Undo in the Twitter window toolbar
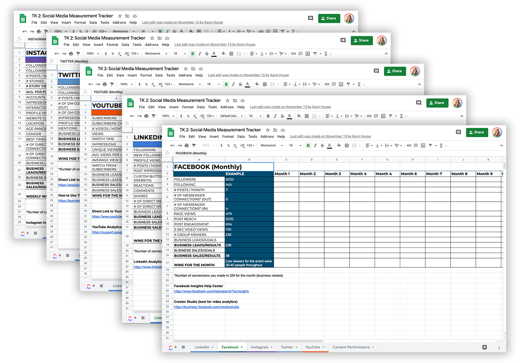This screenshot has width=520, height=363. coord(57,54)
